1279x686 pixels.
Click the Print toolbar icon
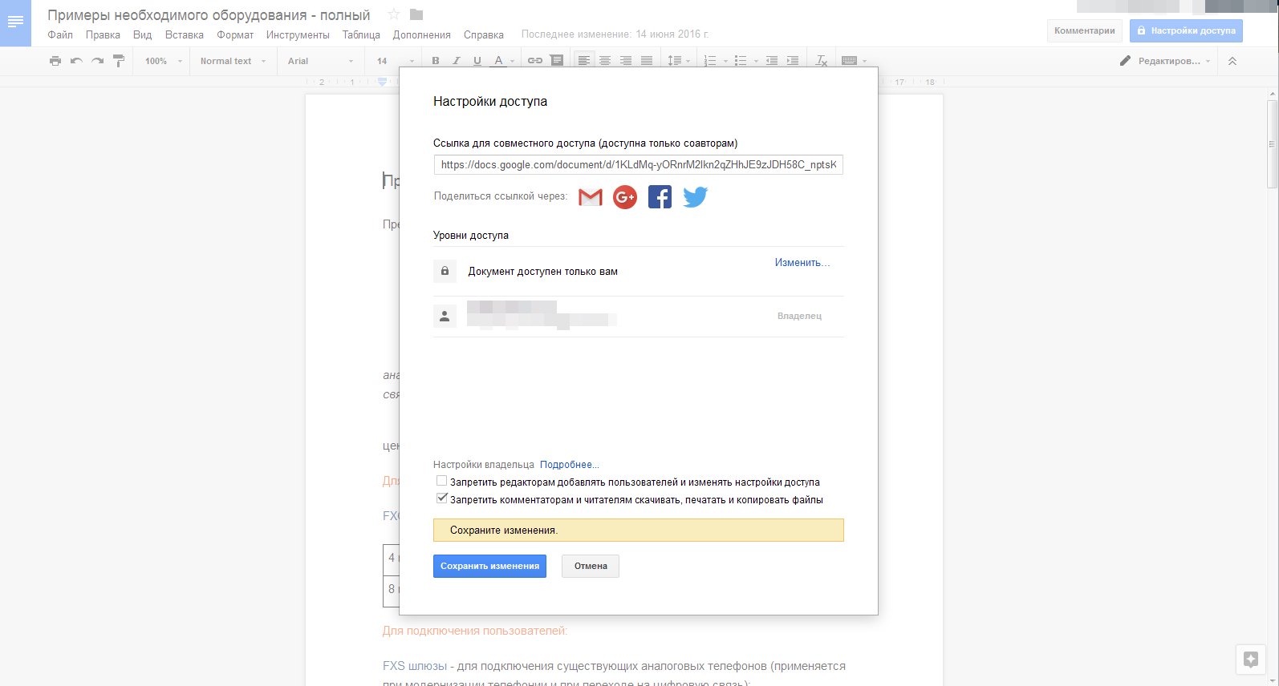55,61
